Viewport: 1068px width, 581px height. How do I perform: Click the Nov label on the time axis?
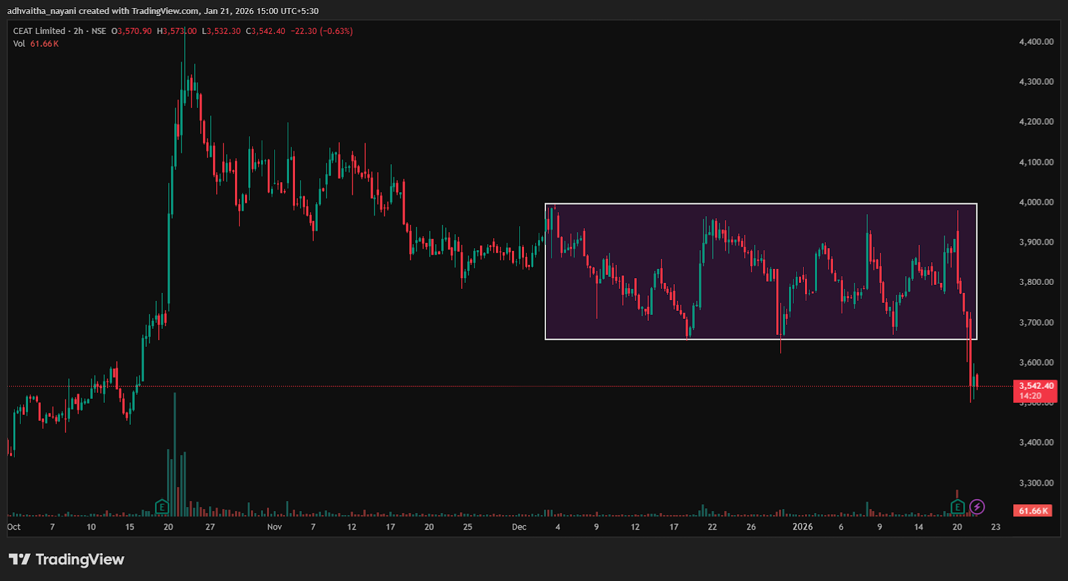(274, 527)
